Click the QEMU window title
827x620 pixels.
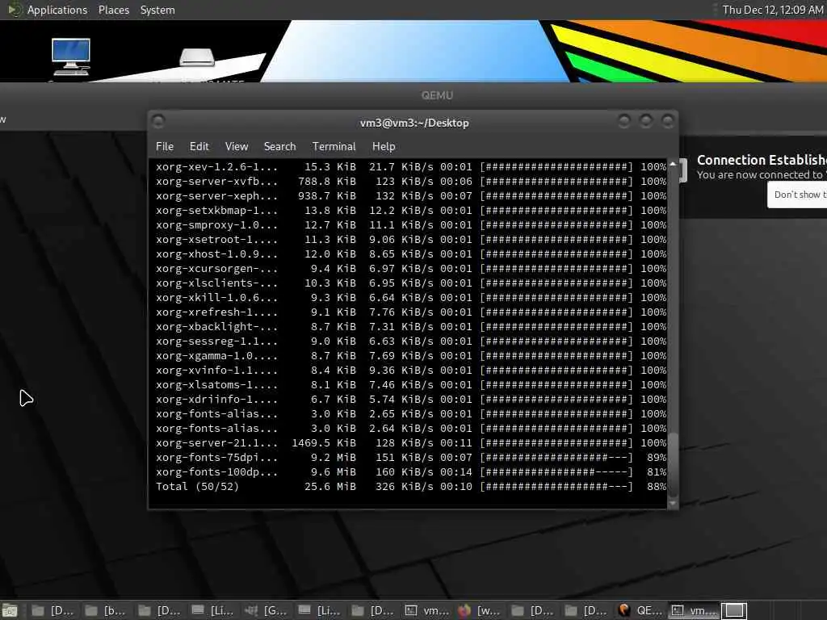click(x=437, y=95)
